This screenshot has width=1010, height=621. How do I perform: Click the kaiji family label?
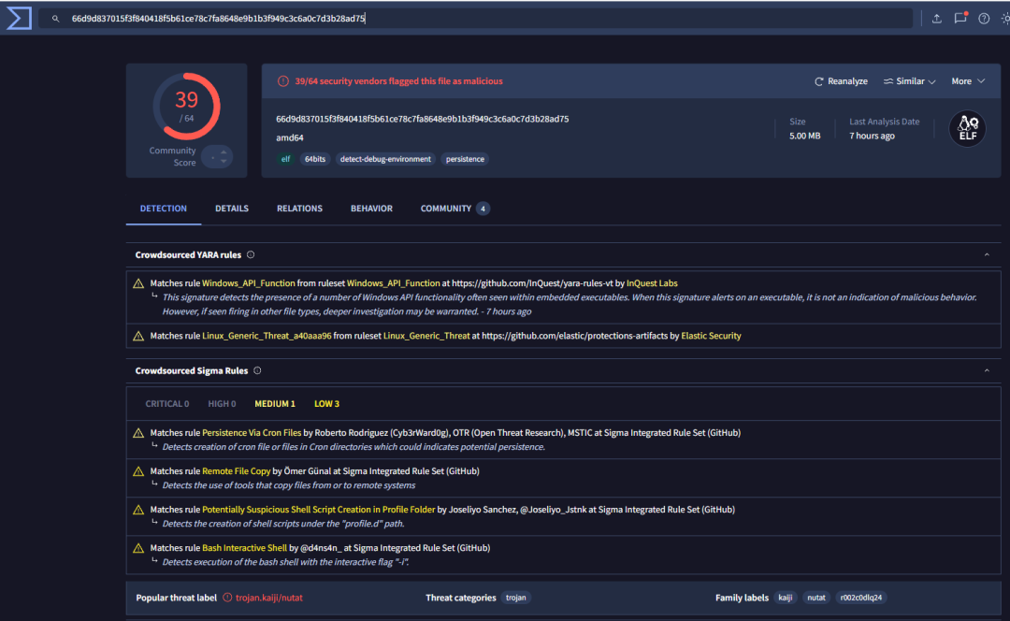786,598
